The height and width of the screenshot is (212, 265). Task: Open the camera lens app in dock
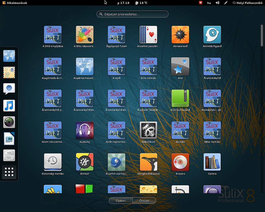click(9, 122)
